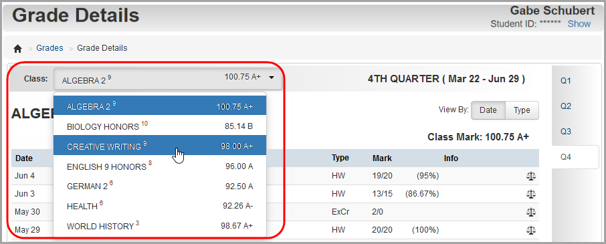Select CREATIVE WRITING from class list
The width and height of the screenshot is (606, 244).
pyautogui.click(x=160, y=146)
